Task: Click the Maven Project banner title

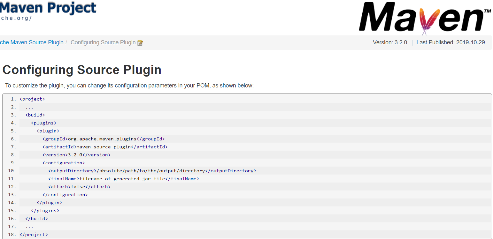Action: point(48,7)
